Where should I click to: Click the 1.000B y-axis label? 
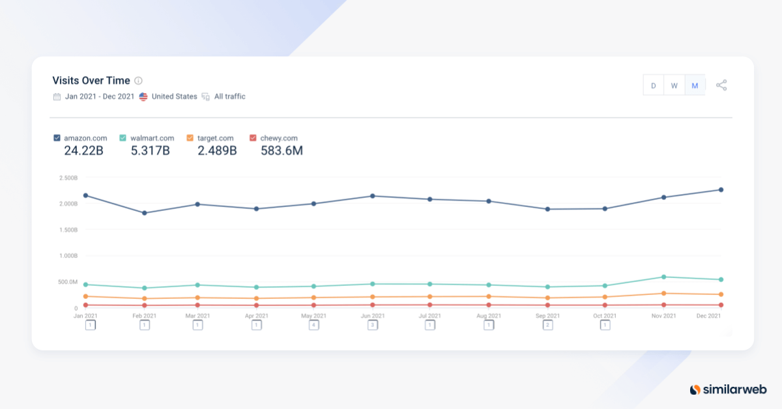coord(68,256)
